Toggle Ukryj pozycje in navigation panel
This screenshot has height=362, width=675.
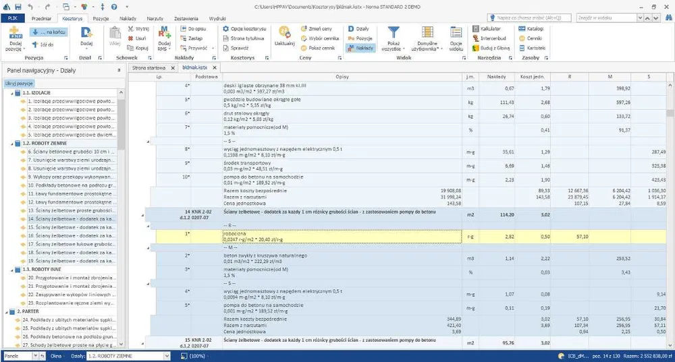[19, 84]
